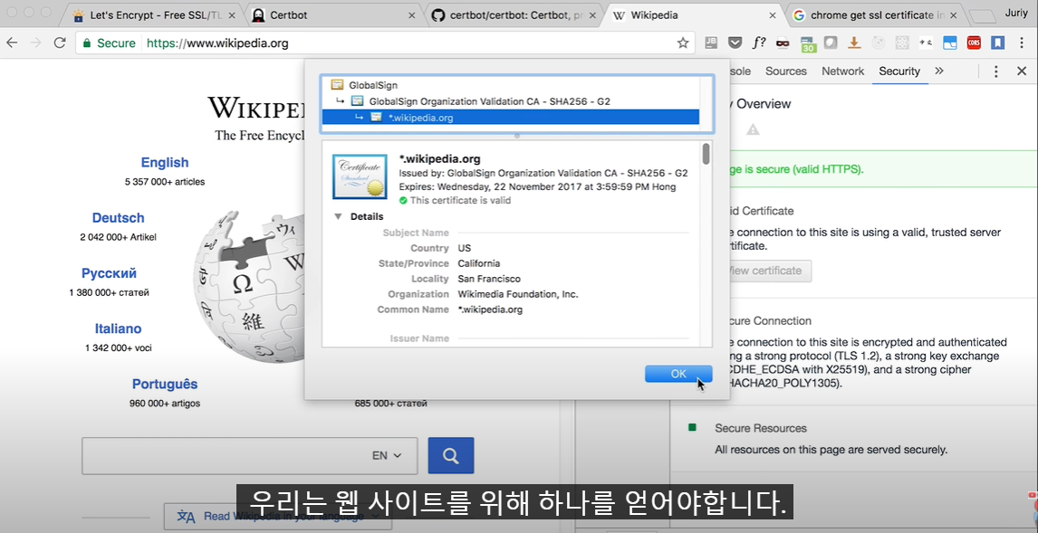Open the extension with green 30 badge
This screenshot has height=533, width=1038.
[x=807, y=43]
